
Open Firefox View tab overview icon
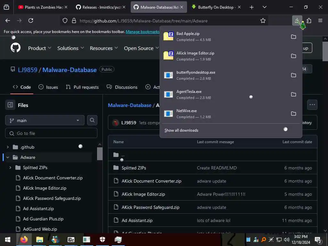coord(6,7)
